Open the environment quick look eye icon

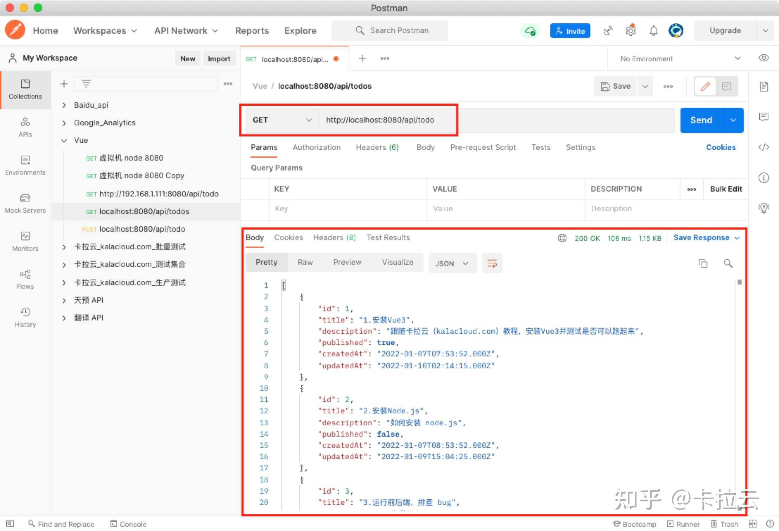tap(764, 58)
